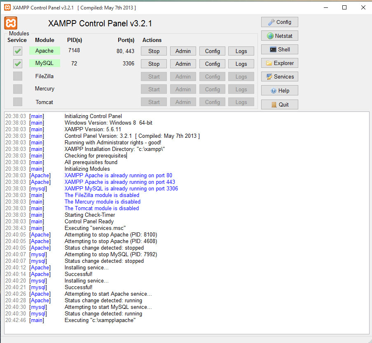Open Help via the question mark icon
The image size is (372, 343).
(x=279, y=90)
